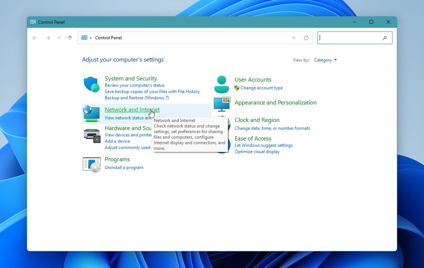Click Let Windows suggest settings
The image size is (424, 268).
(x=264, y=145)
